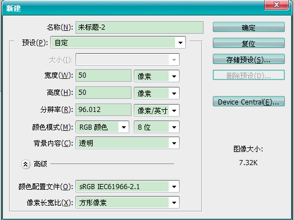Click the 高度 value field
This screenshot has height=220, width=294.
click(x=104, y=93)
